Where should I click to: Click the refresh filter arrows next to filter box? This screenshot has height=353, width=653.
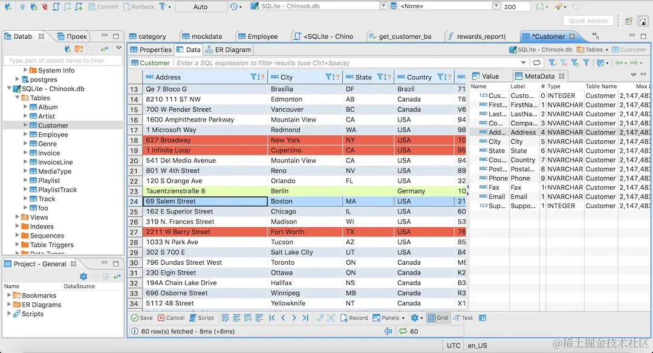(537, 63)
